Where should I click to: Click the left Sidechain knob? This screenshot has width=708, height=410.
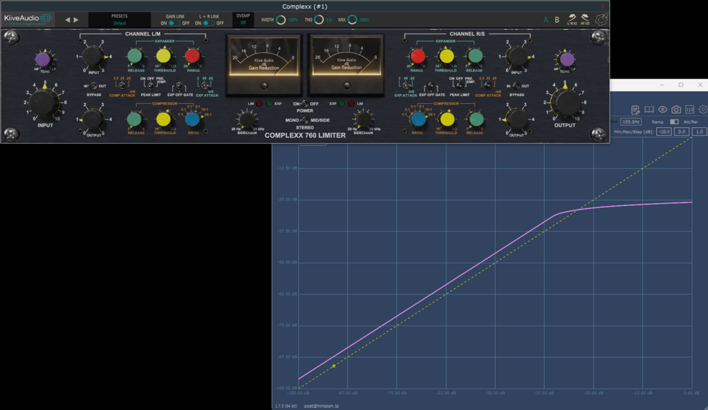(x=247, y=119)
